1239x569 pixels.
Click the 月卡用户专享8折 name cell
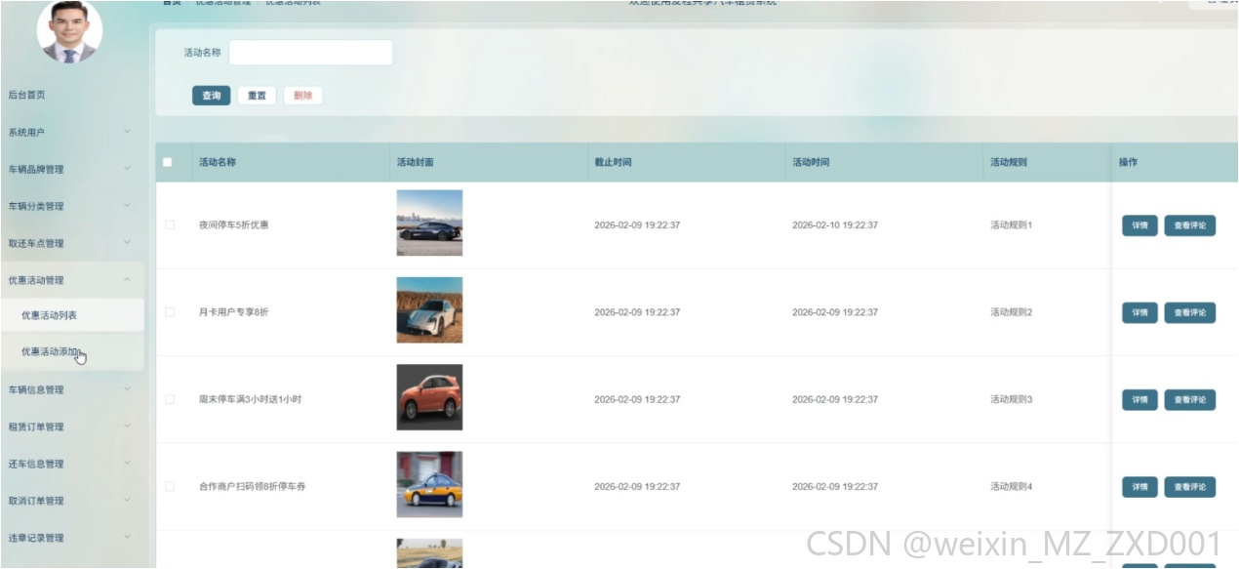[x=233, y=312]
